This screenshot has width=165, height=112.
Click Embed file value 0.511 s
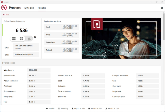(x=93, y=97)
